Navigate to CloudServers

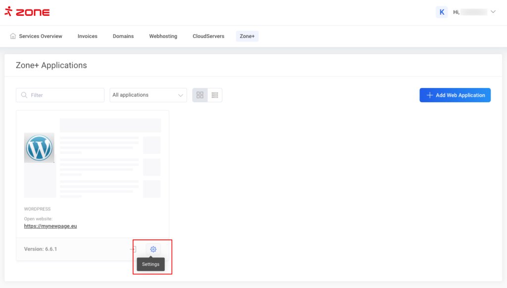[x=208, y=36]
